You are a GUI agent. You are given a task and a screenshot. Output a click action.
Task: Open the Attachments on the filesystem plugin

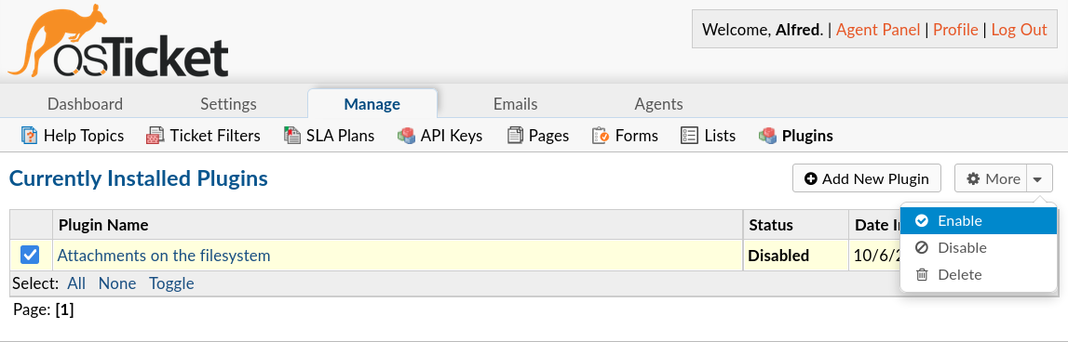click(164, 256)
